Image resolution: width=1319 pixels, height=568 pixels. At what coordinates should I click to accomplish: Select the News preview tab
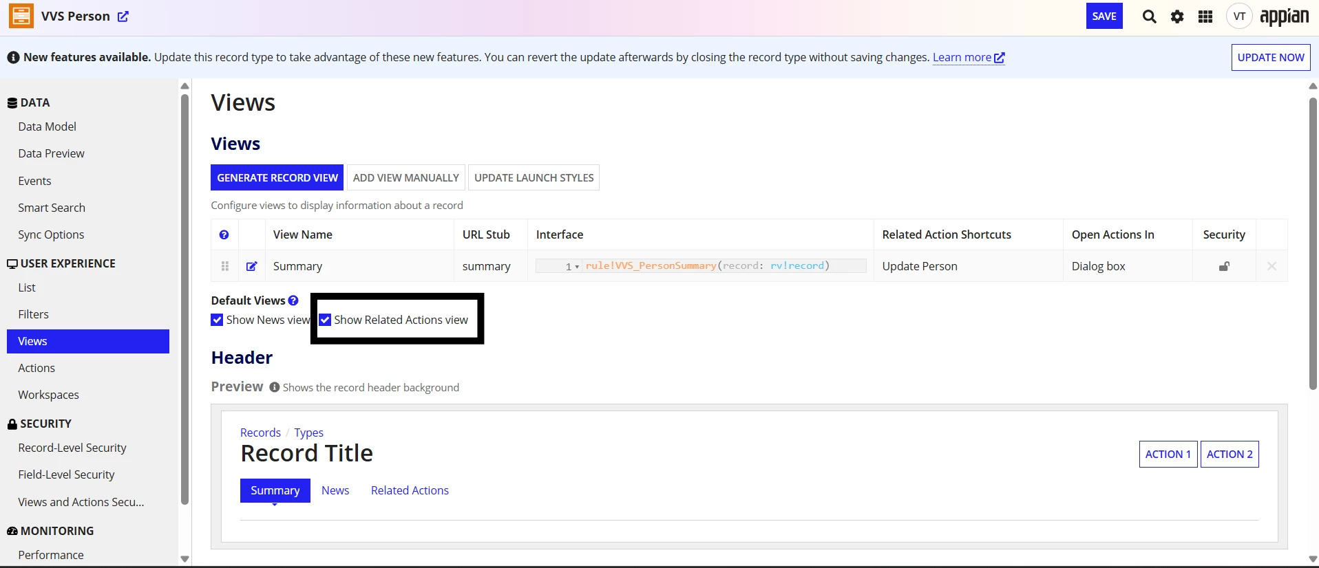tap(335, 490)
